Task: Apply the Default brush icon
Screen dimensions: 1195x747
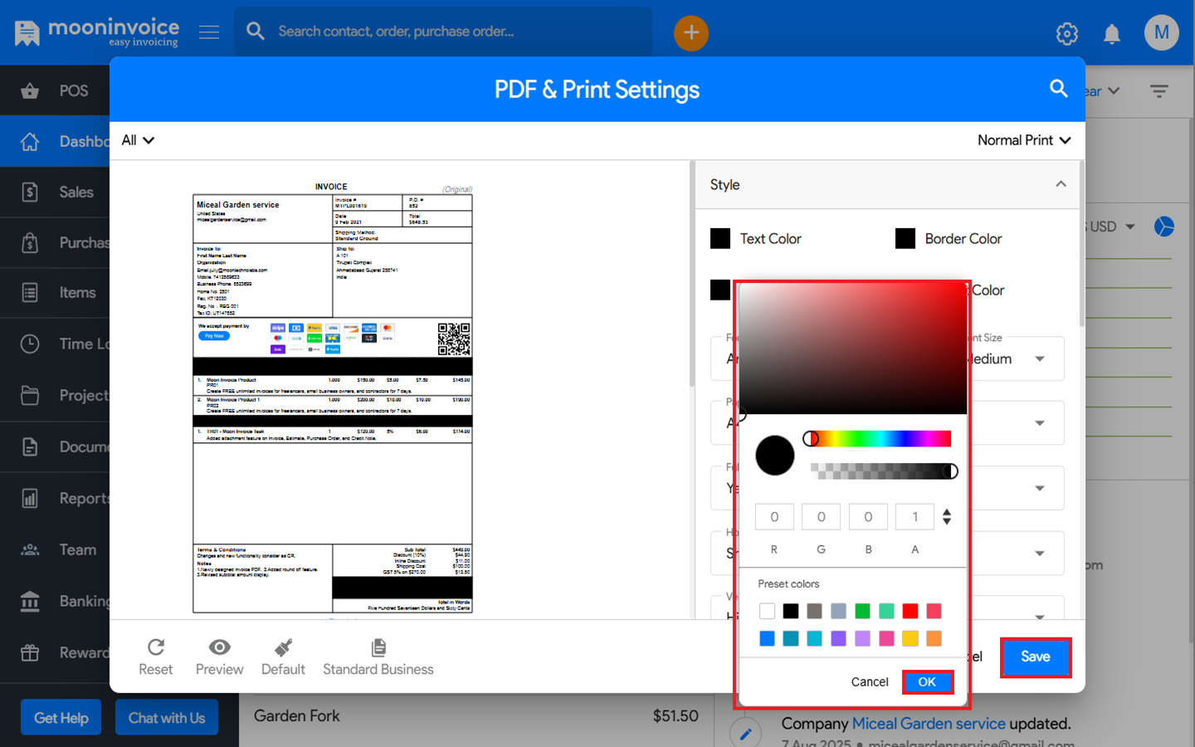Action: [283, 647]
